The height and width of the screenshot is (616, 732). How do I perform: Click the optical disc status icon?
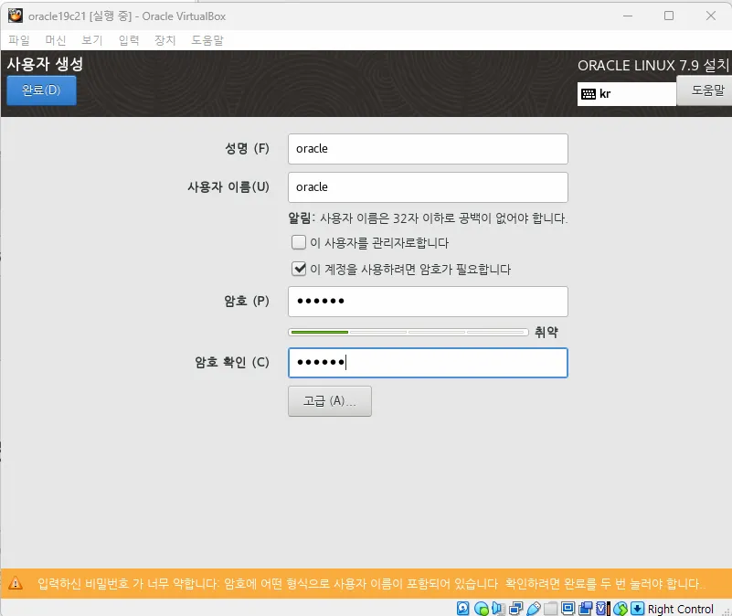[481, 608]
